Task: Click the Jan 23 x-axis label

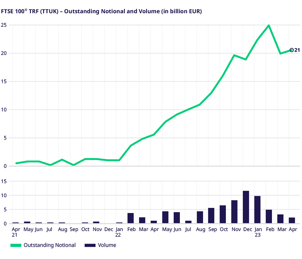Action: coord(257,232)
